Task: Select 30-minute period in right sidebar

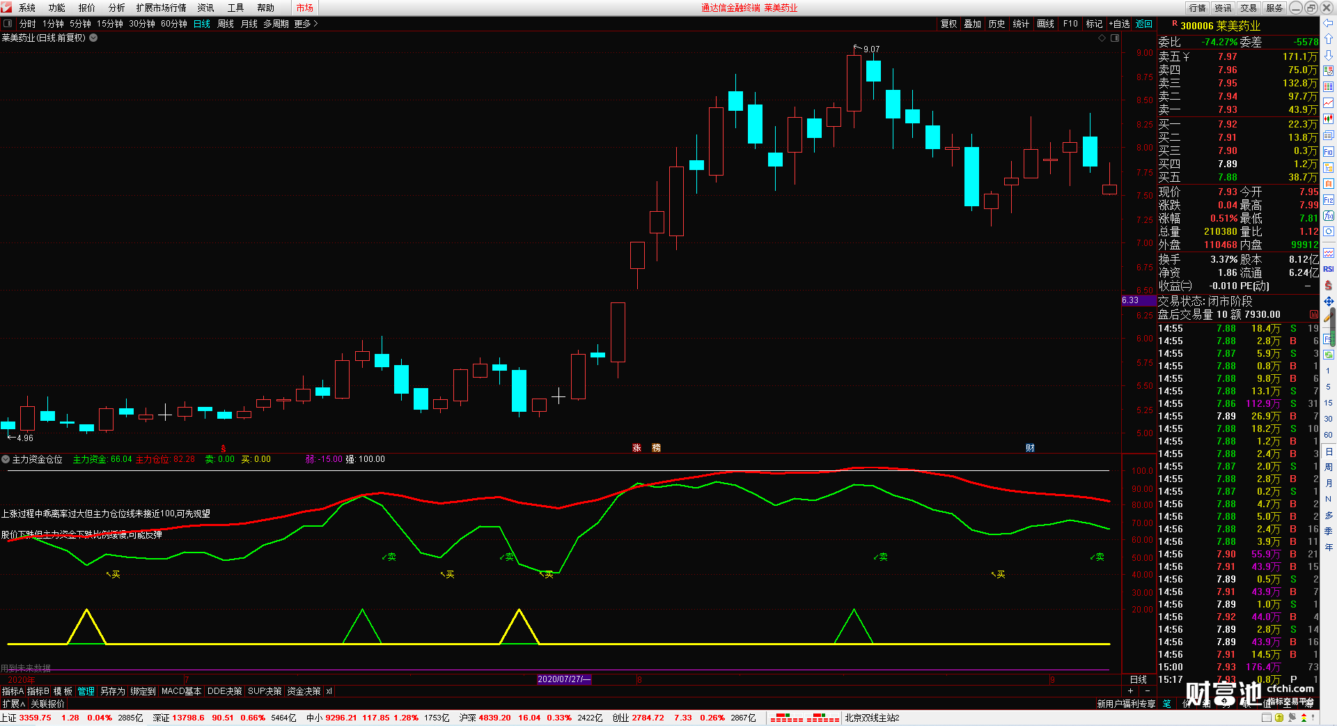Action: pos(1329,419)
